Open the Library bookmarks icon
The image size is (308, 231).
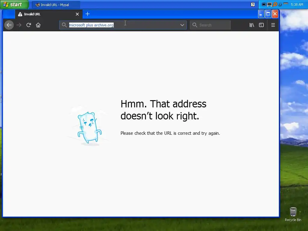point(252,25)
